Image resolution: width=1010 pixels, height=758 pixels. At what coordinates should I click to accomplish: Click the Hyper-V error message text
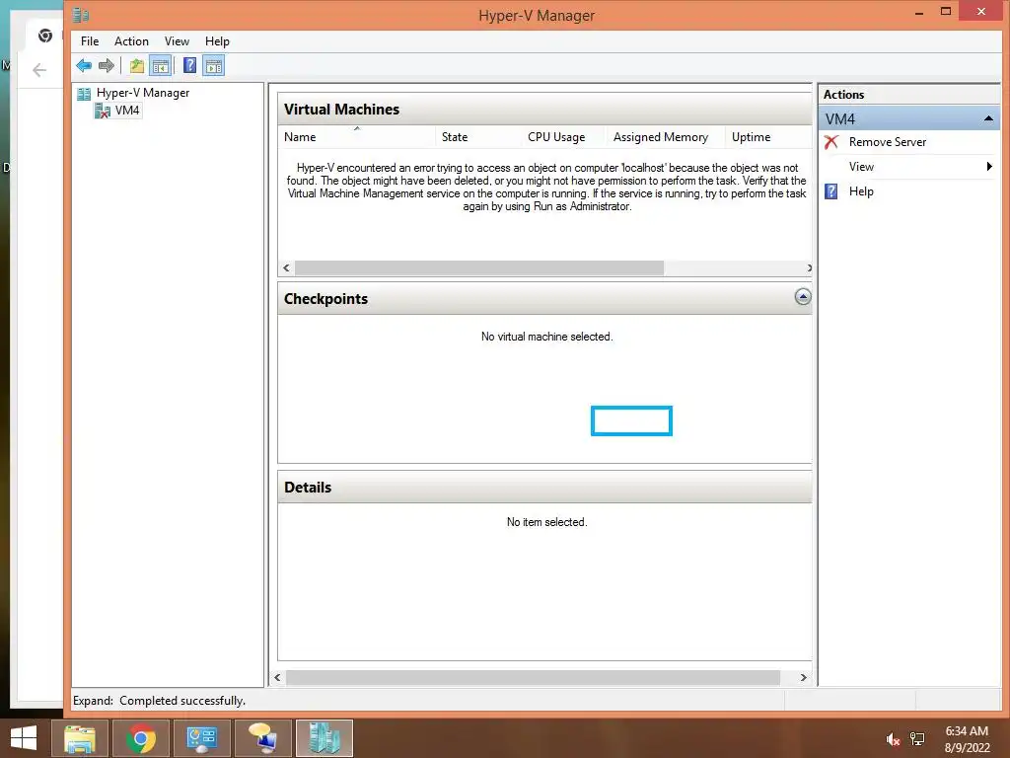tap(546, 187)
